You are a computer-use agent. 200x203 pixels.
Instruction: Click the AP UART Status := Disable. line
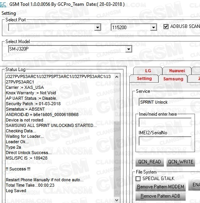[31, 98]
